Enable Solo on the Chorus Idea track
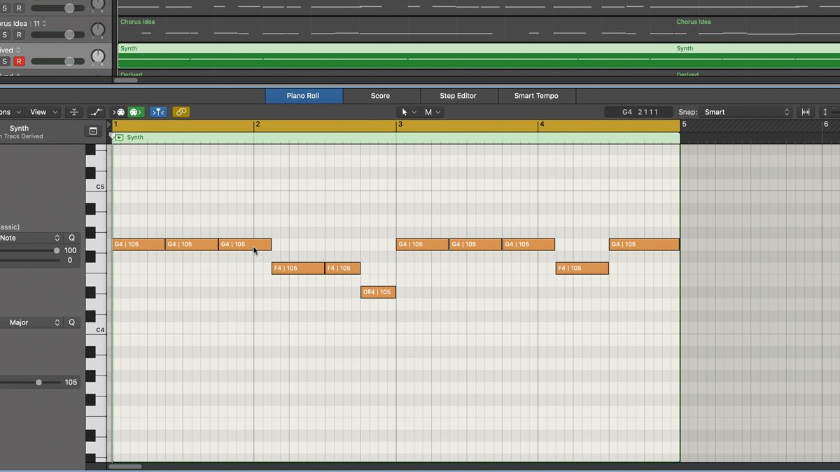840x472 pixels. pyautogui.click(x=5, y=34)
